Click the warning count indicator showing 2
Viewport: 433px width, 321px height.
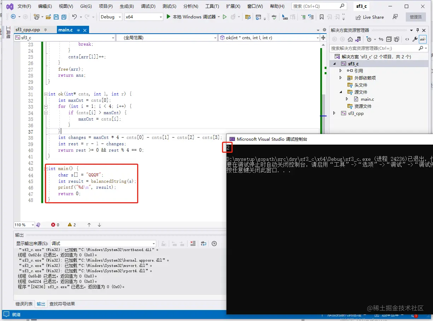pos(72,225)
